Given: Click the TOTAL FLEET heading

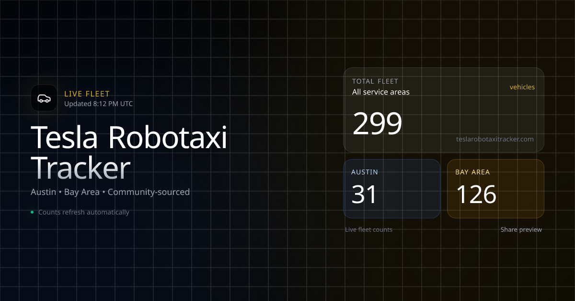Looking at the screenshot, I should [x=375, y=81].
